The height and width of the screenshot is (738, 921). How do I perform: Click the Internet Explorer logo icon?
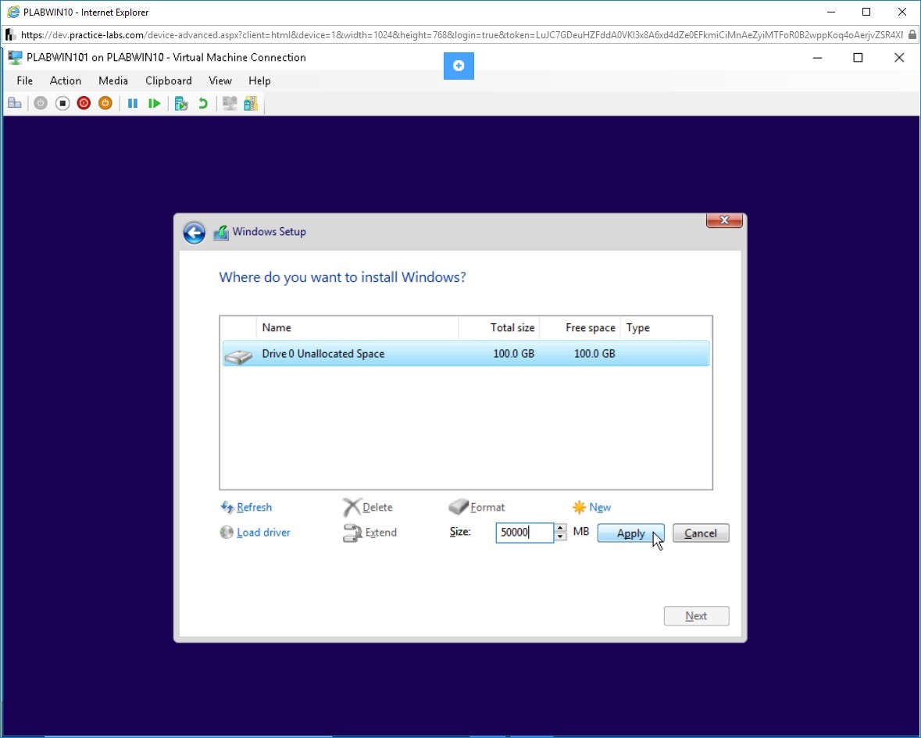[13, 12]
